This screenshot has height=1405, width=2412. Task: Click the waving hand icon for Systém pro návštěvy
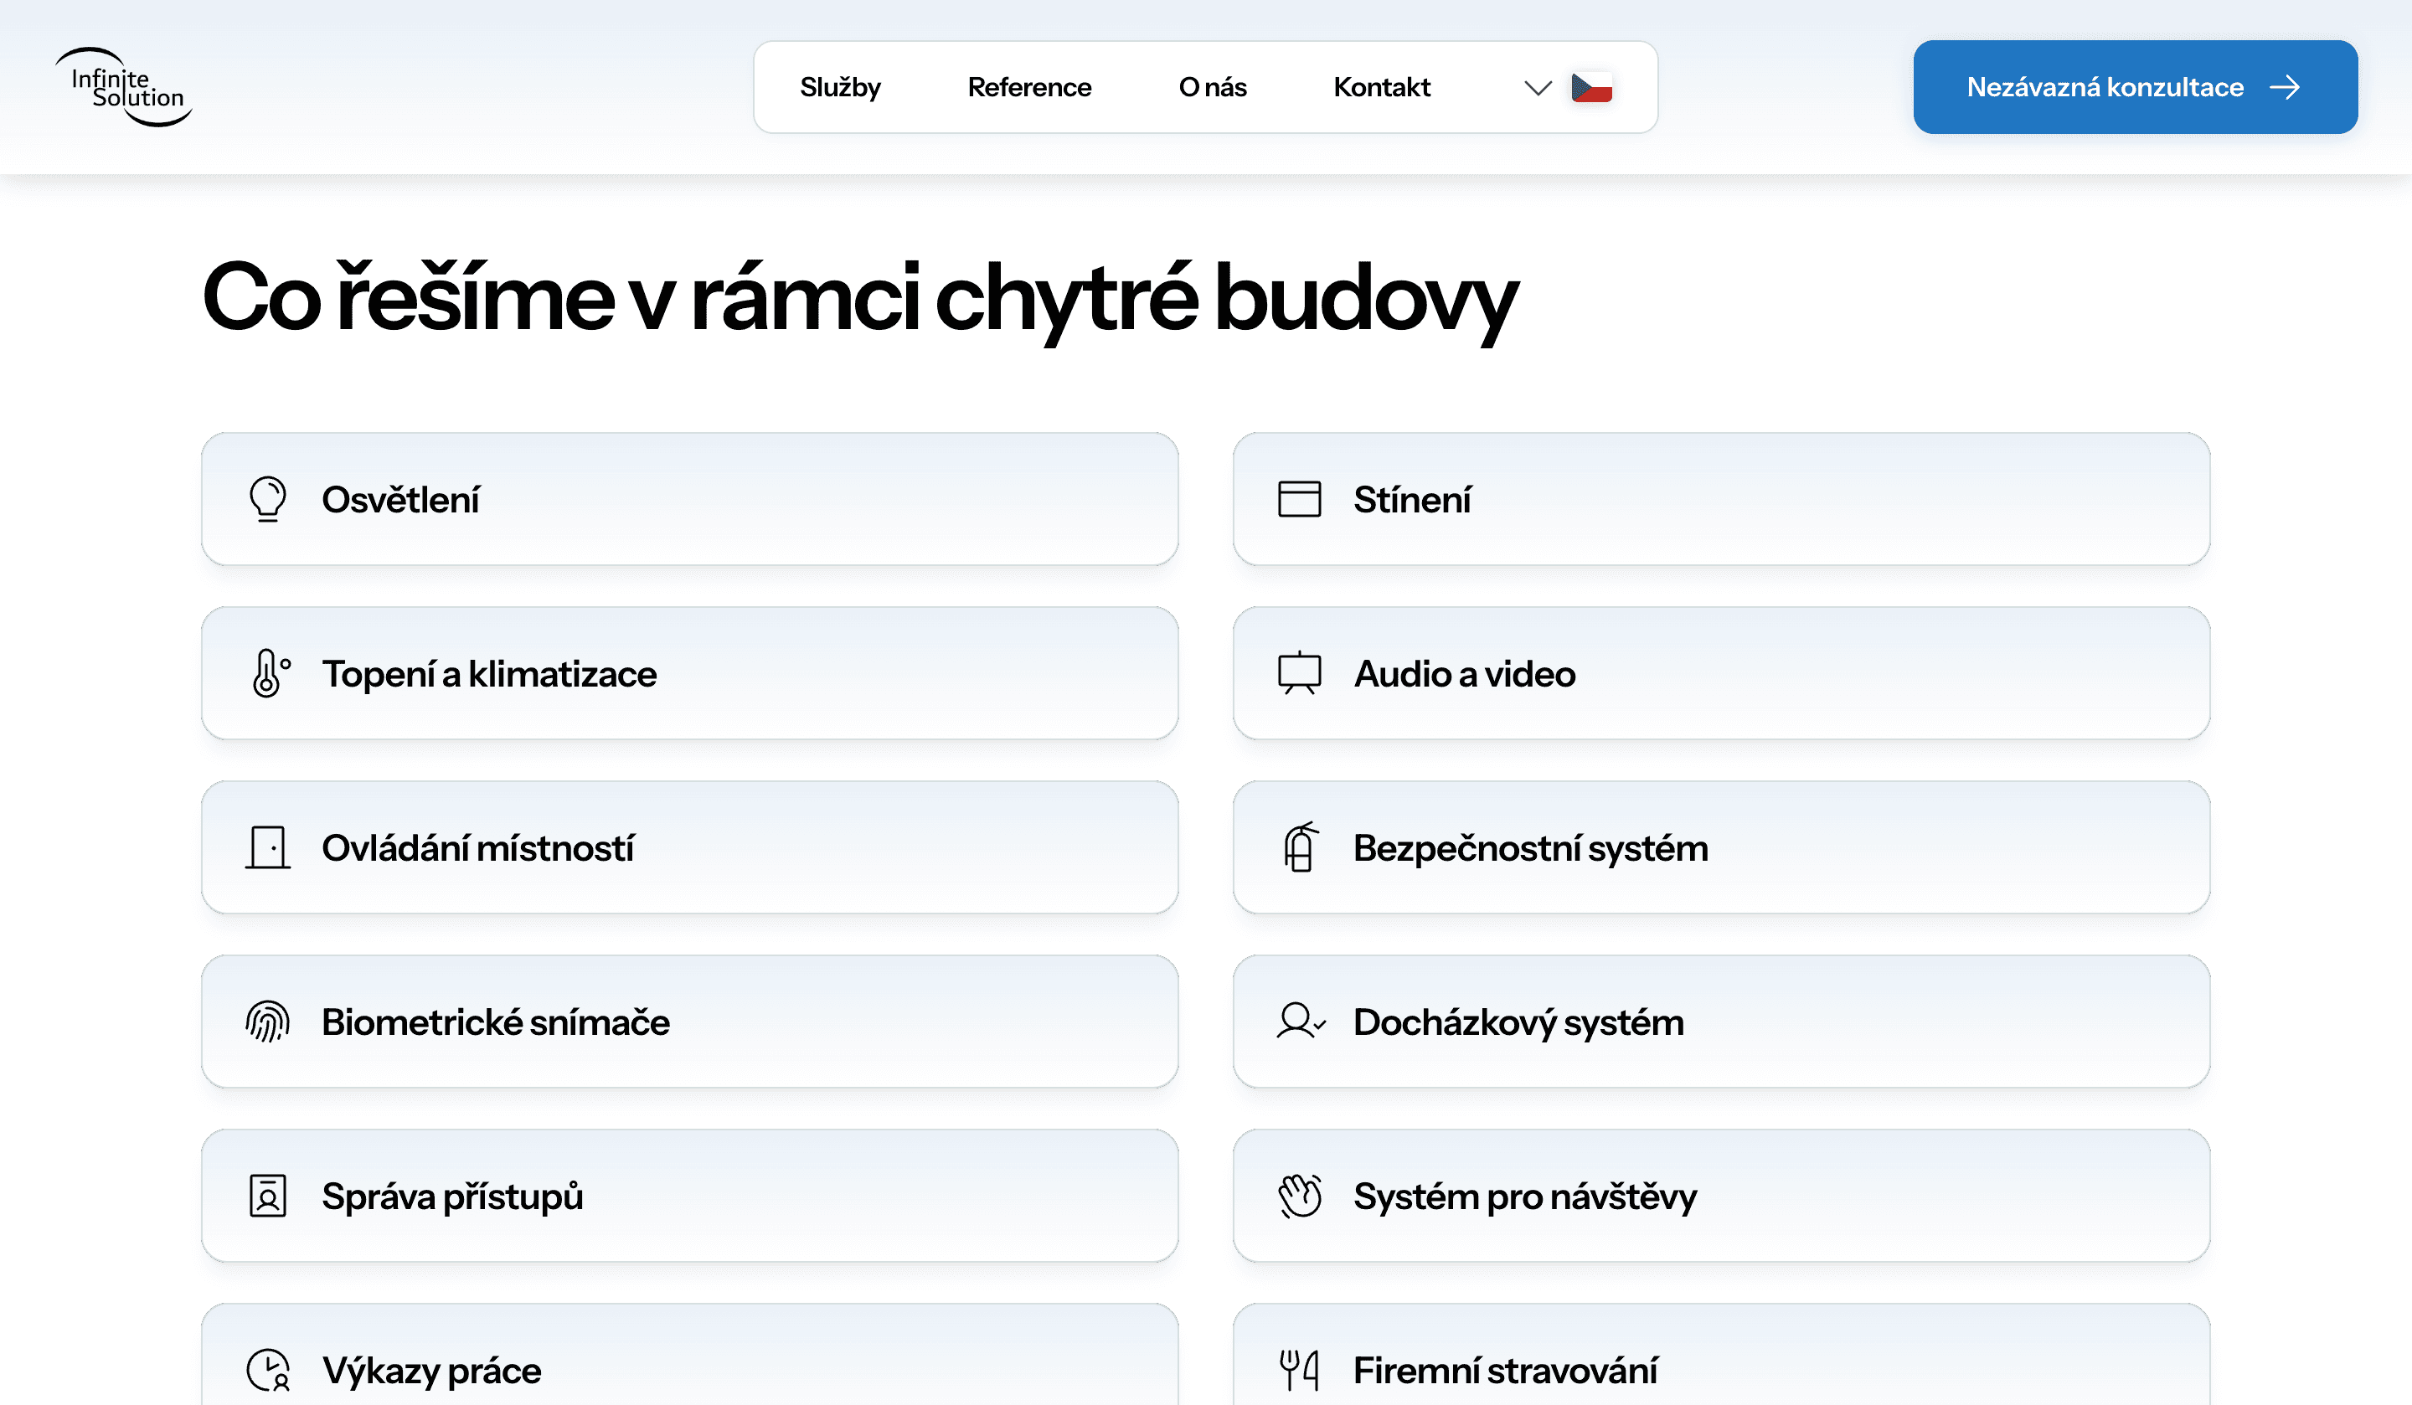1299,1197
